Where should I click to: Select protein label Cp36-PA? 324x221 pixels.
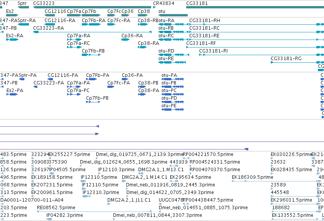[132, 75]
